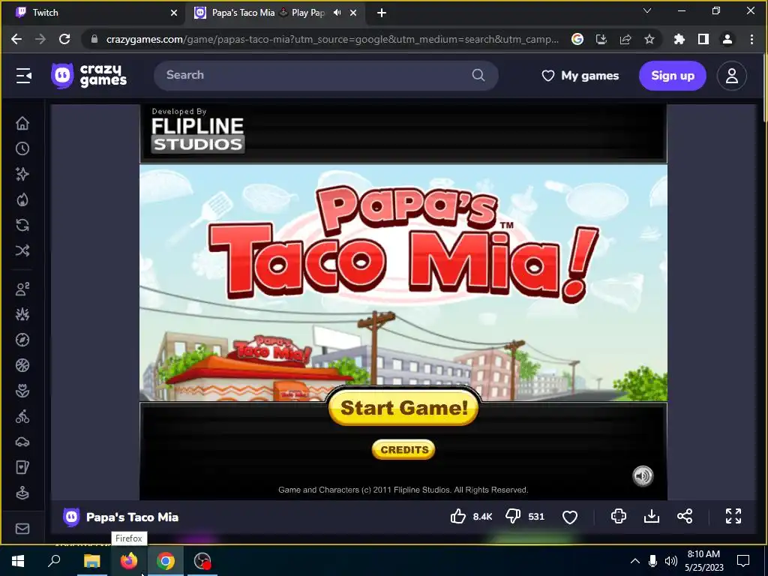The height and width of the screenshot is (576, 768).
Task: Open the Card games category icon
Action: tap(22, 467)
